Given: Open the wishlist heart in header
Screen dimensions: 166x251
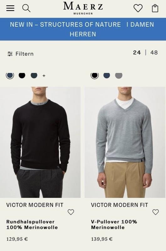Looking at the screenshot, I should (138, 8).
